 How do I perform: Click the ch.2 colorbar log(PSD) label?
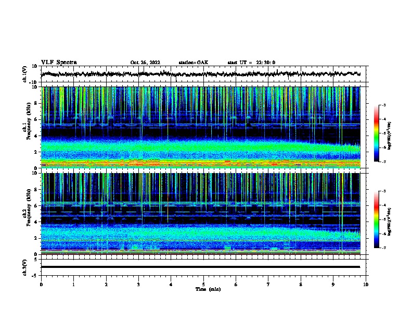(390, 222)
